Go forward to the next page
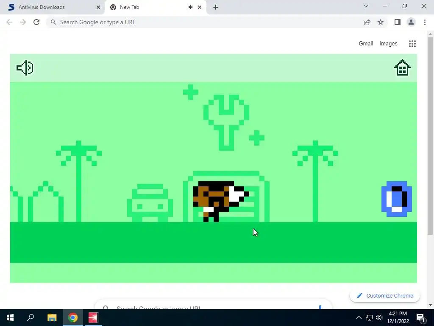Viewport: 434px width, 326px height. [x=23, y=22]
